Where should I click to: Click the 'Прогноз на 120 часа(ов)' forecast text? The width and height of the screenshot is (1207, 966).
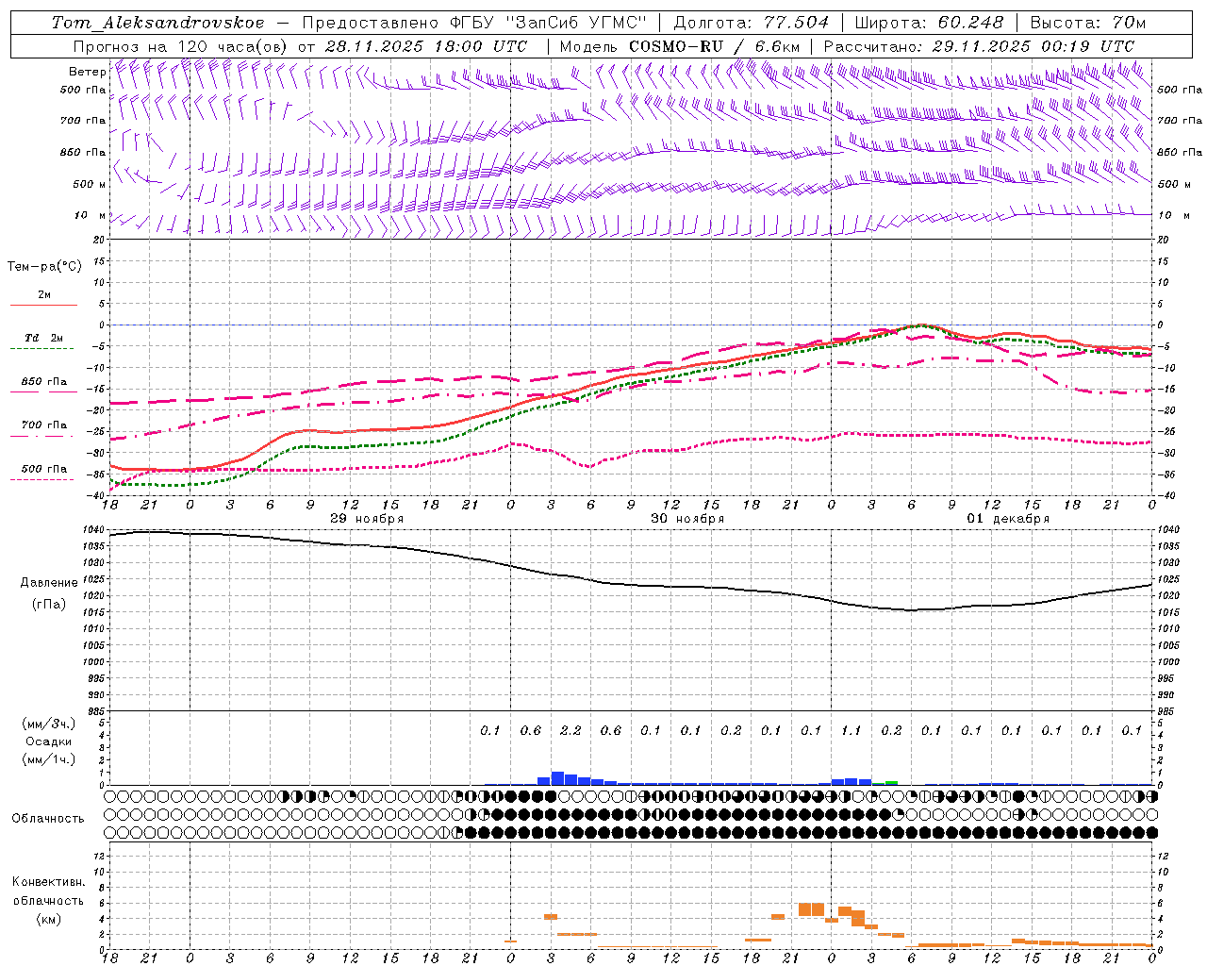coord(181,46)
